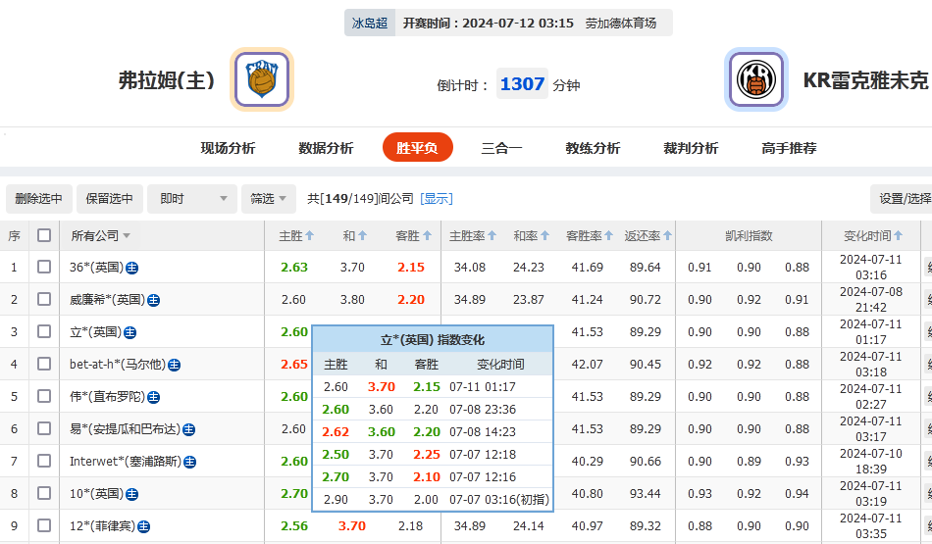Image resolution: width=932 pixels, height=544 pixels.
Task: Click the [显示] link
Action: (x=437, y=198)
